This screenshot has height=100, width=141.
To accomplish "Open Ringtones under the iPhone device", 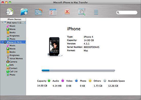I will 13,55.
